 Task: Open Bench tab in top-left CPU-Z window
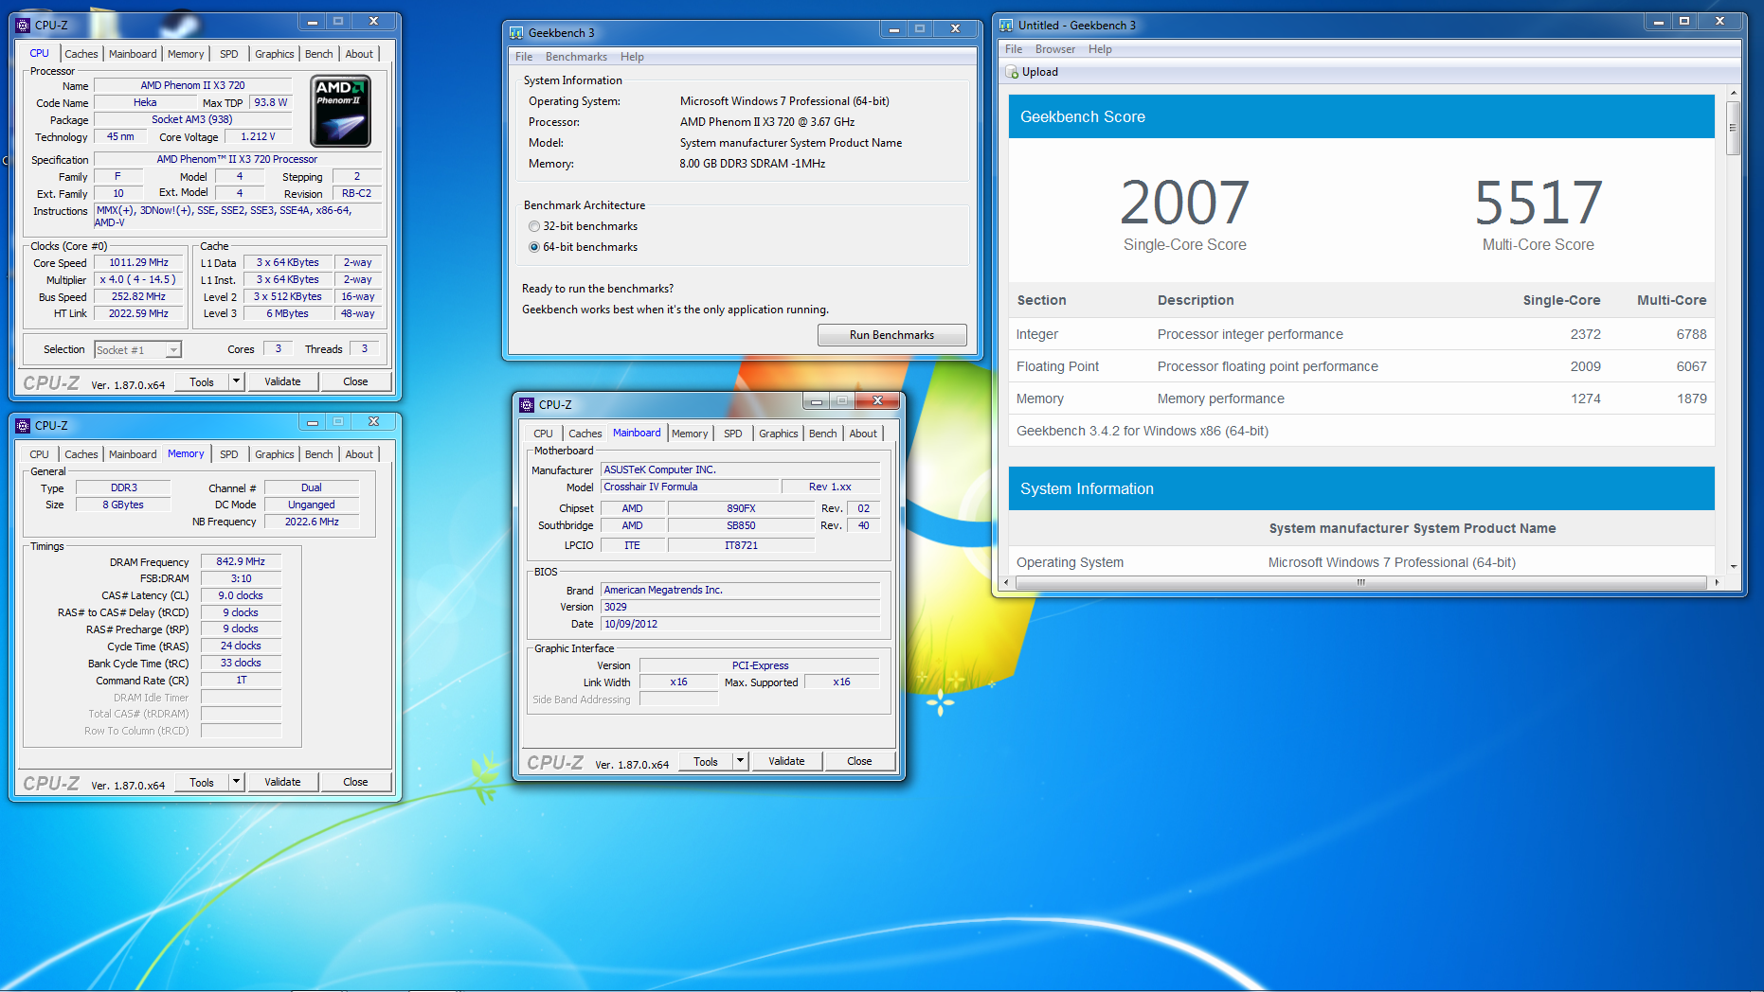pyautogui.click(x=319, y=54)
